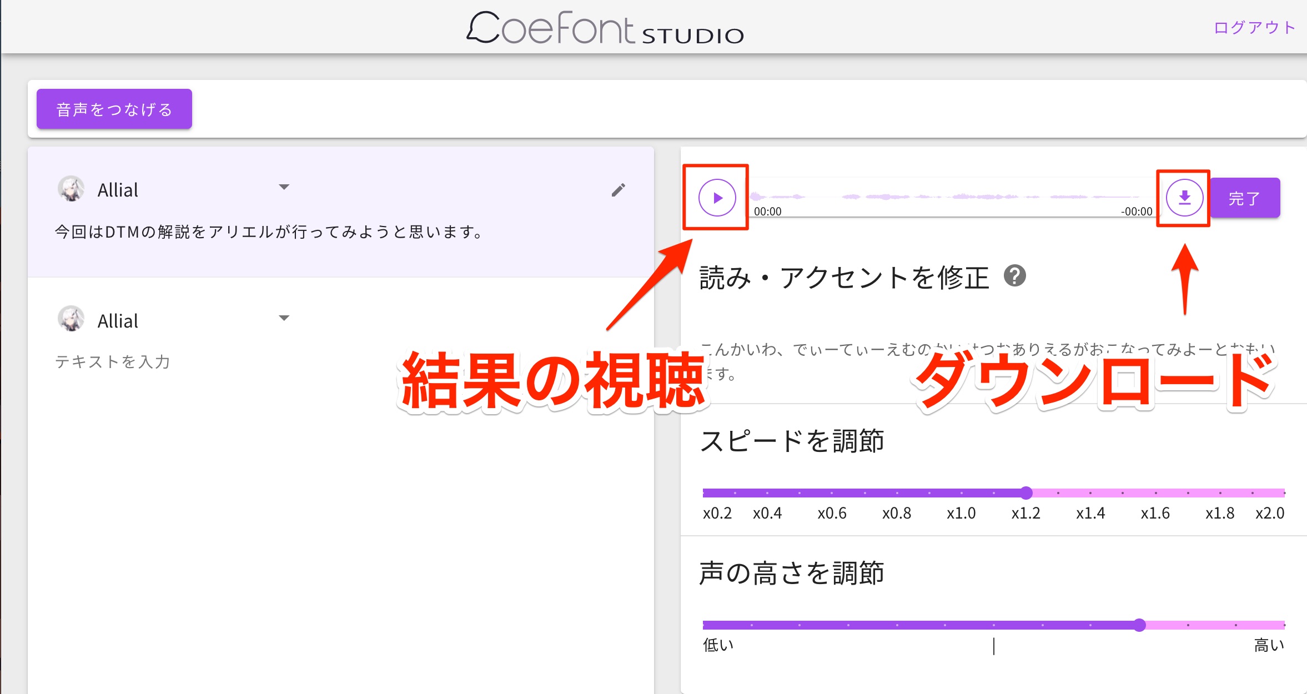Click the Allial avatar in the second row

click(x=71, y=319)
